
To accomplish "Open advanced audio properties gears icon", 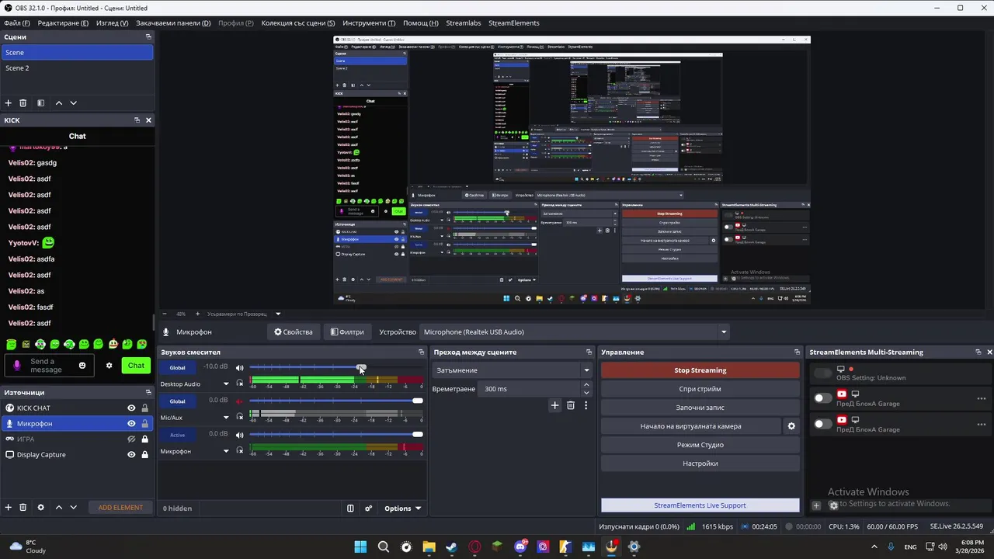I will click(369, 509).
